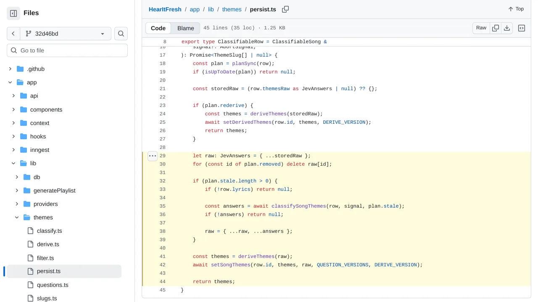The height and width of the screenshot is (302, 538).
Task: Open the 32d46bd branch selector dropdown
Action: 66,34
